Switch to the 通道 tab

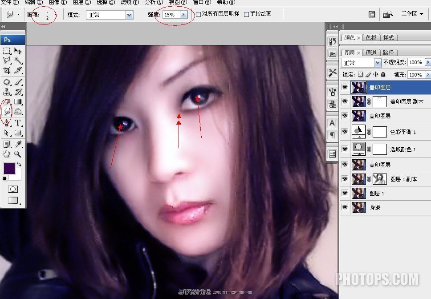371,53
